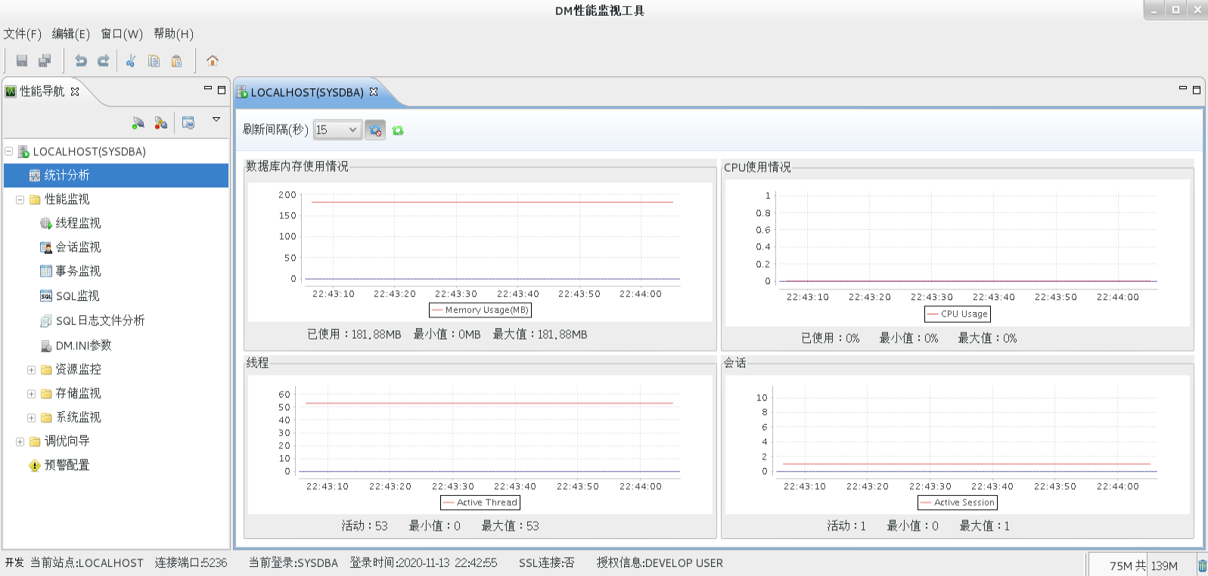The width and height of the screenshot is (1208, 576).
Task: Open SQL日志文件分析 item
Action: pos(100,321)
